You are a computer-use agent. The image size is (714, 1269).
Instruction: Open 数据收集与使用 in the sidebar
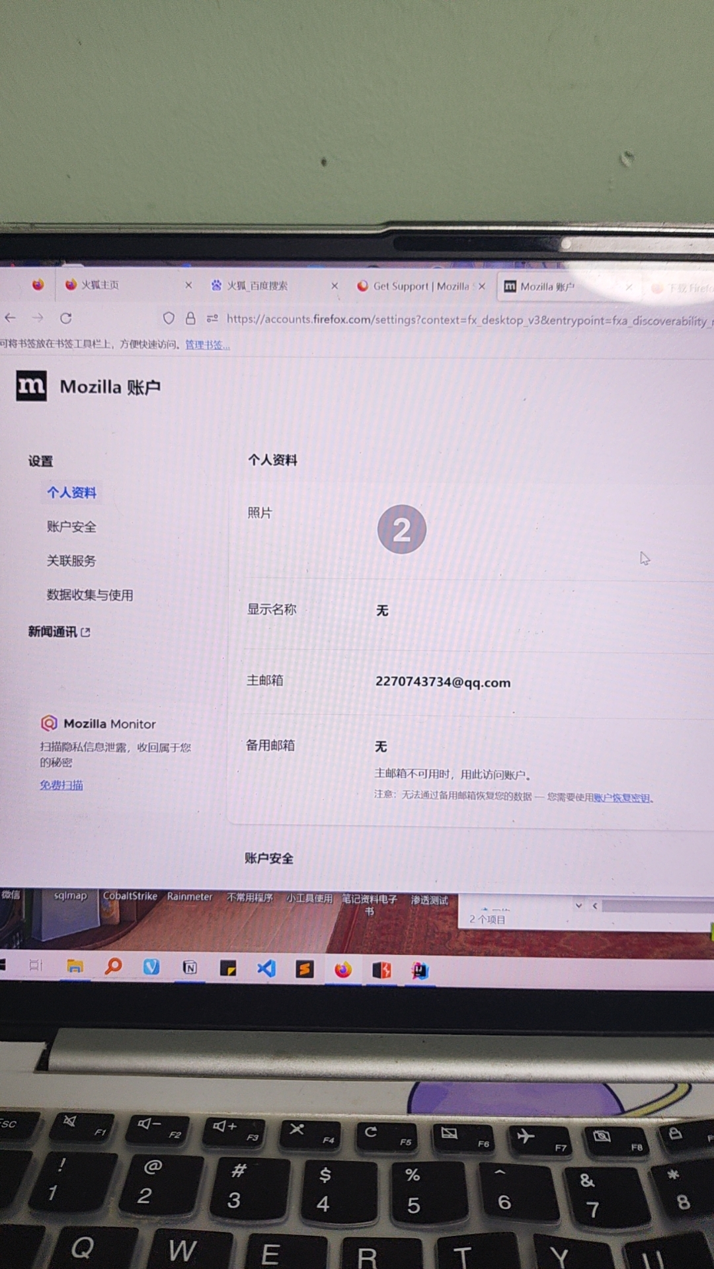[90, 595]
